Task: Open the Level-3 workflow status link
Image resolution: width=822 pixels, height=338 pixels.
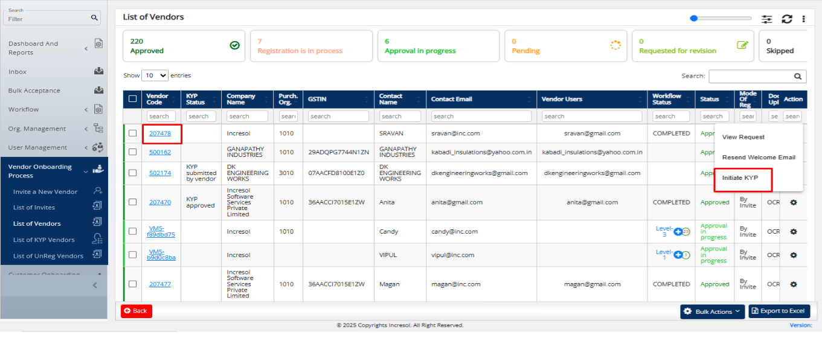Action: coord(664,231)
